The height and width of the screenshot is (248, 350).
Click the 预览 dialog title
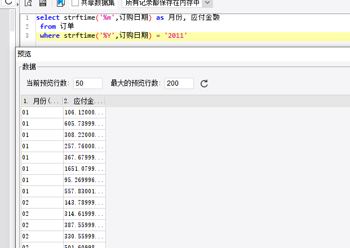(x=24, y=54)
